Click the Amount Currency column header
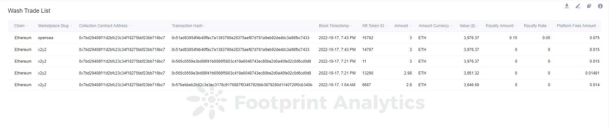 click(434, 26)
